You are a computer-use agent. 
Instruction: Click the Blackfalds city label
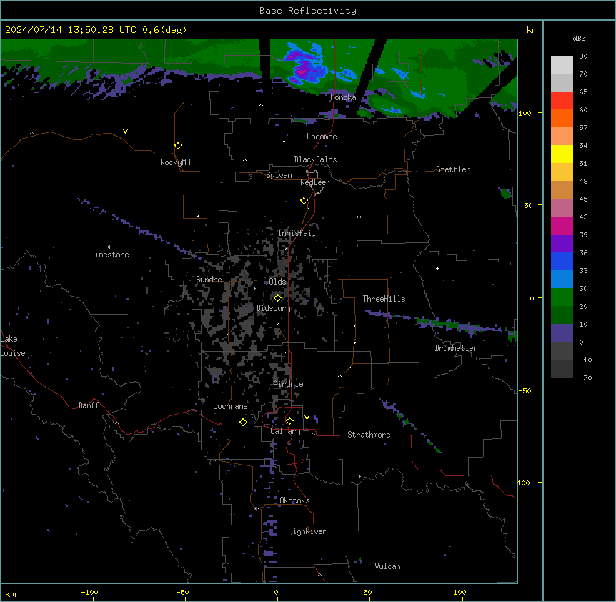pyautogui.click(x=315, y=159)
